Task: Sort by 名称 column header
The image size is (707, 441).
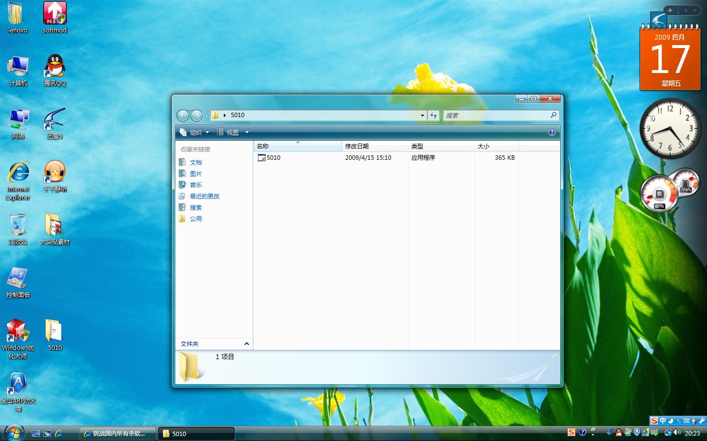Action: click(x=298, y=146)
